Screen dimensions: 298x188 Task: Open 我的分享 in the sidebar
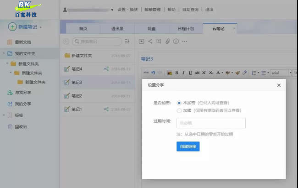tap(23, 104)
